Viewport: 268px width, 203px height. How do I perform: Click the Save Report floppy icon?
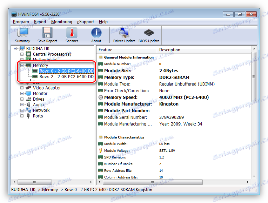47,33
